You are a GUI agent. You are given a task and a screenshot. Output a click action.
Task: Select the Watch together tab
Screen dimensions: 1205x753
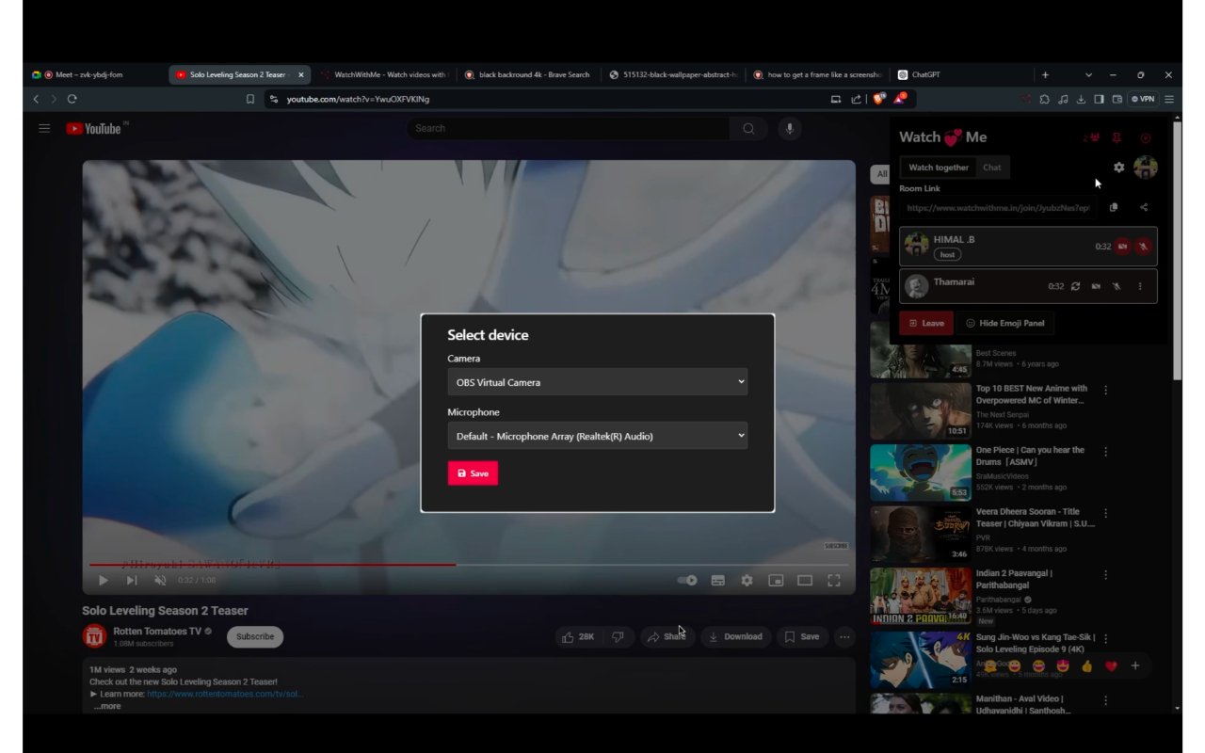[939, 168]
